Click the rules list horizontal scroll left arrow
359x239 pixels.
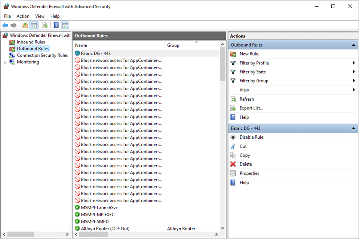pyautogui.click(x=76, y=235)
